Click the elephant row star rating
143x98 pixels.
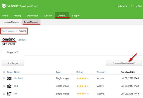click(83, 78)
